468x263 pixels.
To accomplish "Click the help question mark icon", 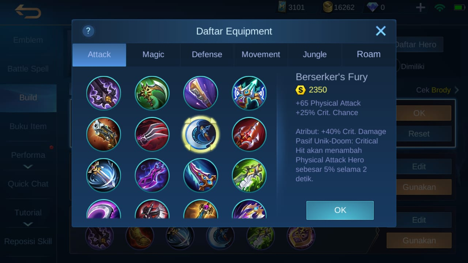I will click(88, 31).
